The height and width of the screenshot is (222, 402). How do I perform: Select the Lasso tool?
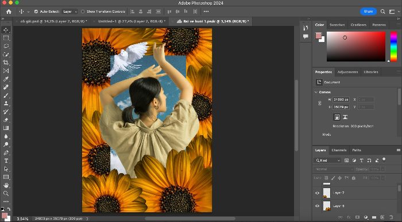(6, 47)
